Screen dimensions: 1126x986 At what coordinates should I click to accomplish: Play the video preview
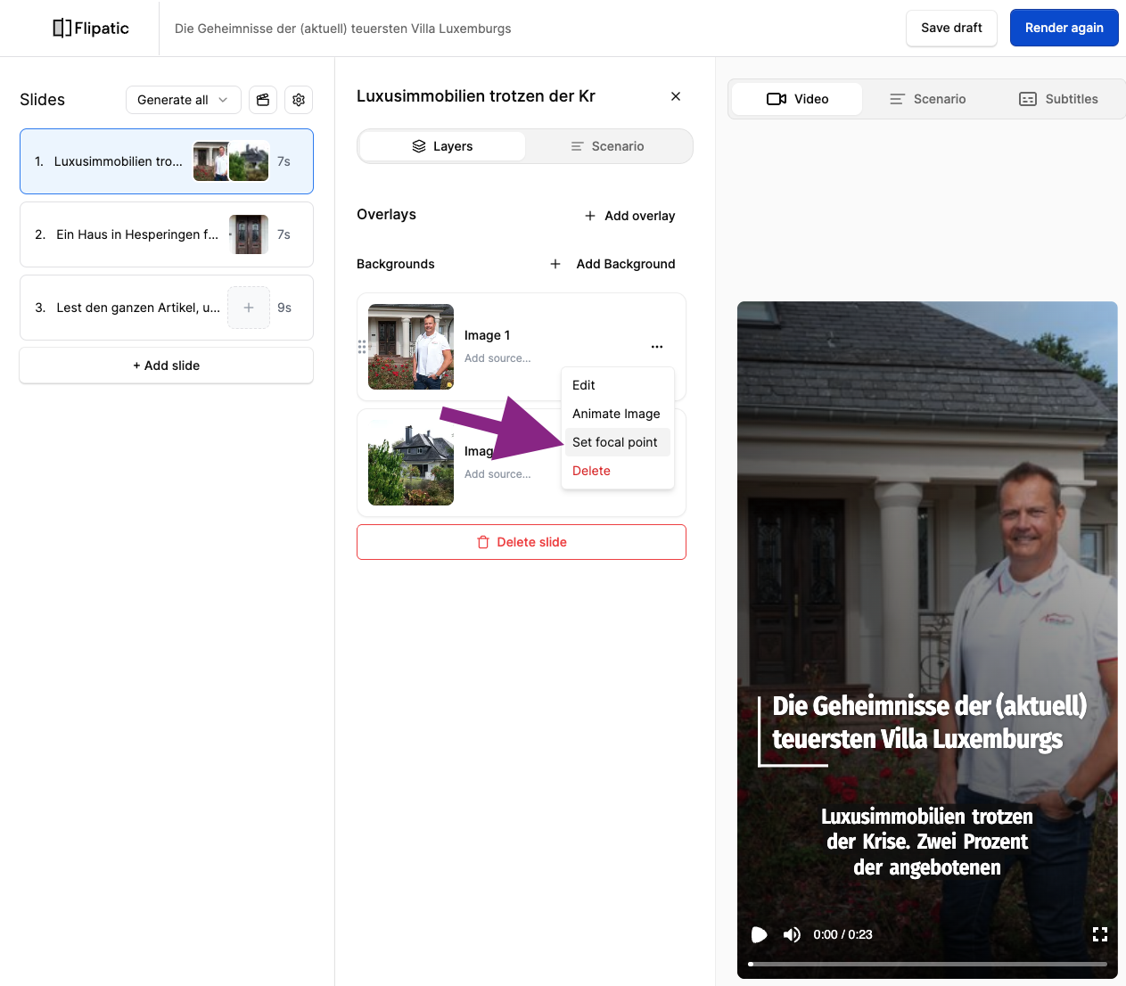759,934
